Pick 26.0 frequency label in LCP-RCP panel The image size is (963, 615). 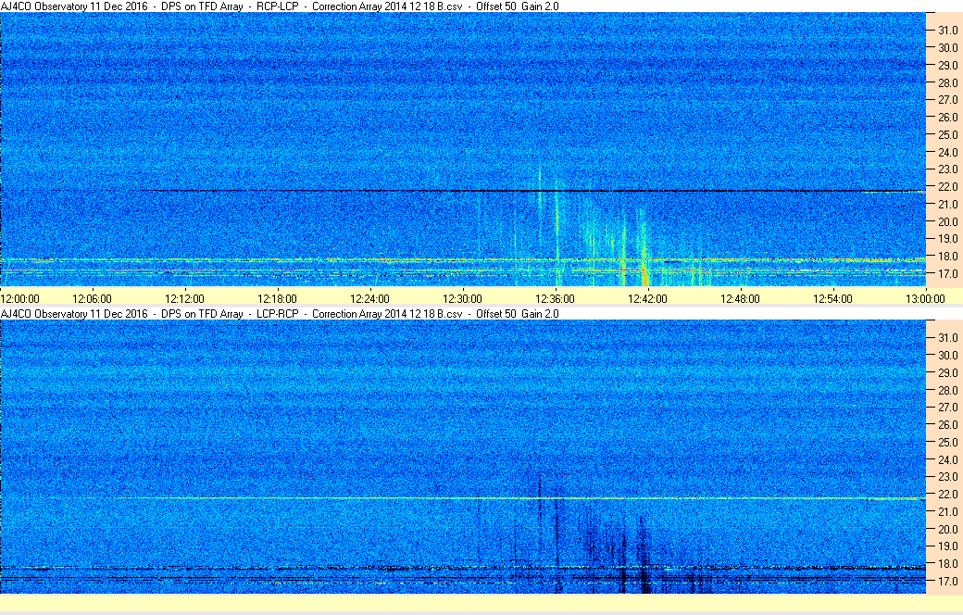tap(947, 424)
